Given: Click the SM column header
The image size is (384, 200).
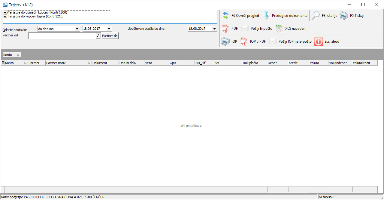Looking at the screenshot, I should click(228, 63).
